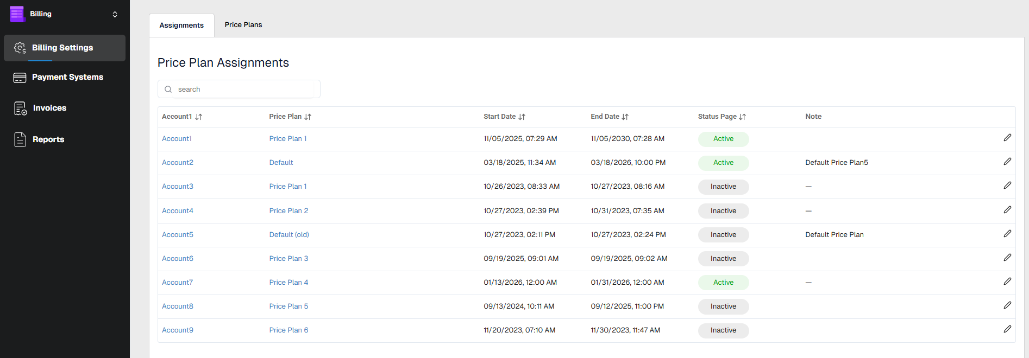Open edit pencil for Account9 row
The image size is (1029, 358).
[x=1007, y=329]
